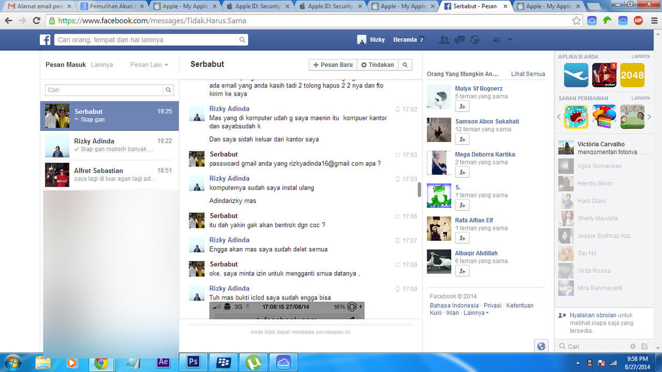Viewport: 662px width, 372px height.
Task: Open the airplane game app icon
Action: [x=576, y=75]
